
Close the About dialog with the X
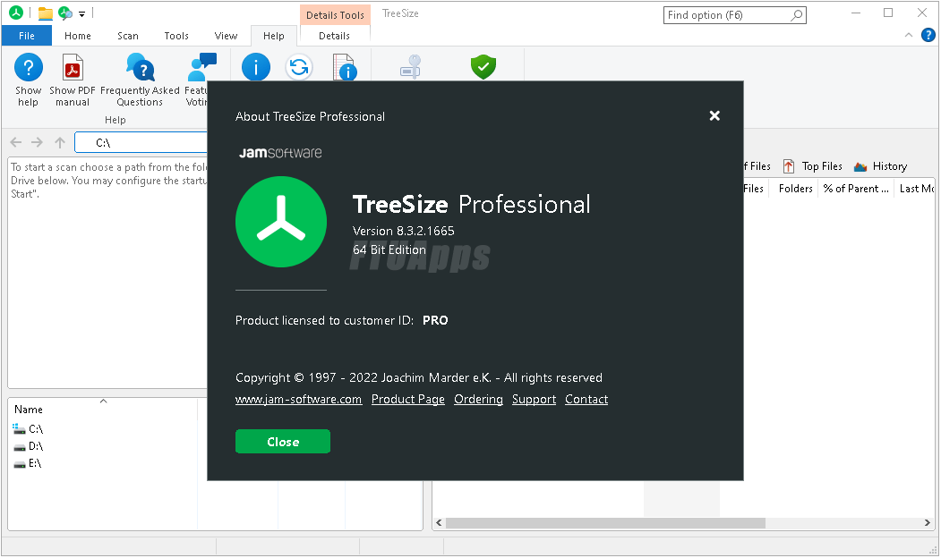pyautogui.click(x=714, y=115)
